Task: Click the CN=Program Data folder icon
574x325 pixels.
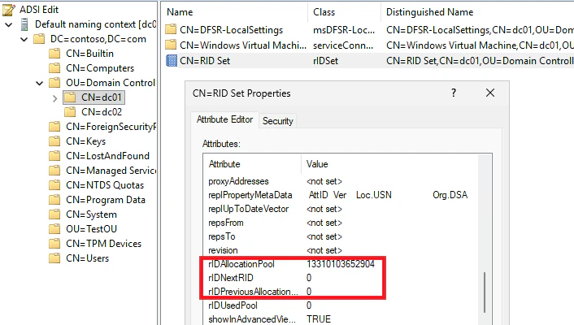Action: [x=54, y=200]
